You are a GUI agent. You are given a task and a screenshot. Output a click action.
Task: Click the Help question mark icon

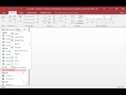(x=104, y=9)
